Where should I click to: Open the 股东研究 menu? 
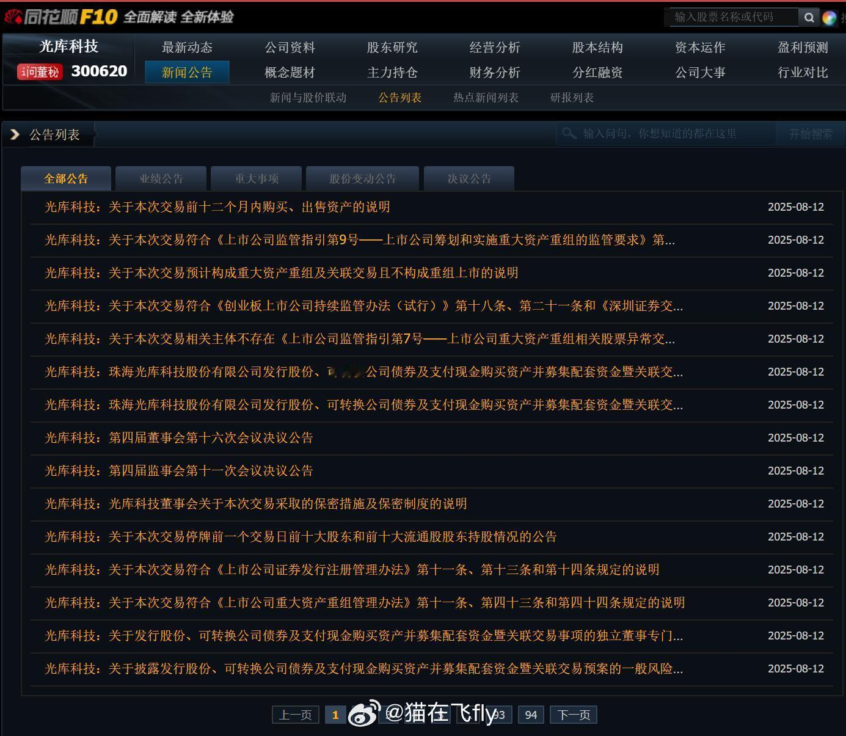click(392, 47)
